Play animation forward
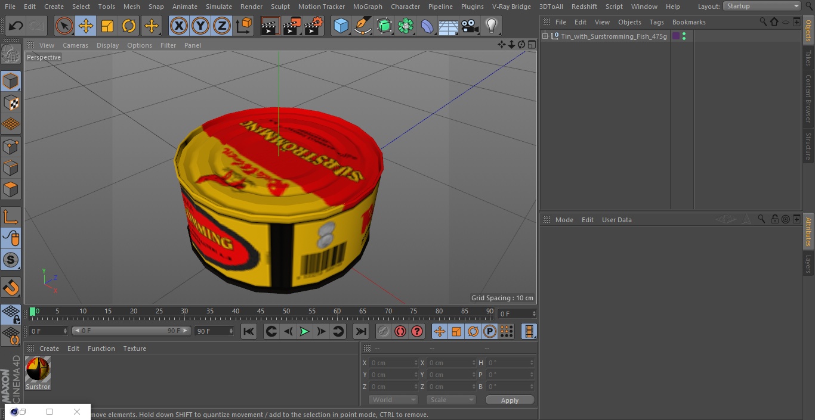Image resolution: width=815 pixels, height=420 pixels. 304,331
